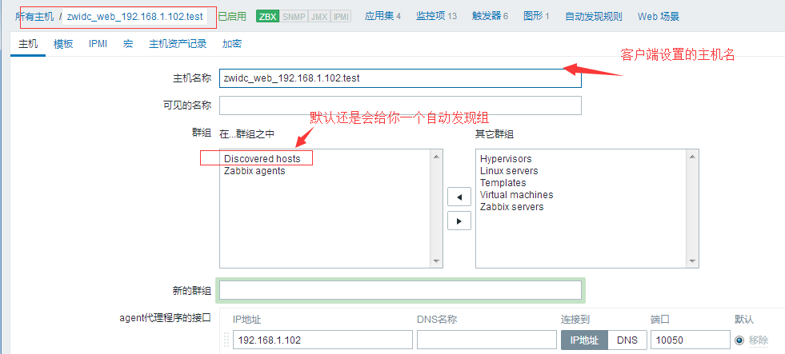Select the default interface radio button
This screenshot has height=354, width=785.
(x=739, y=340)
